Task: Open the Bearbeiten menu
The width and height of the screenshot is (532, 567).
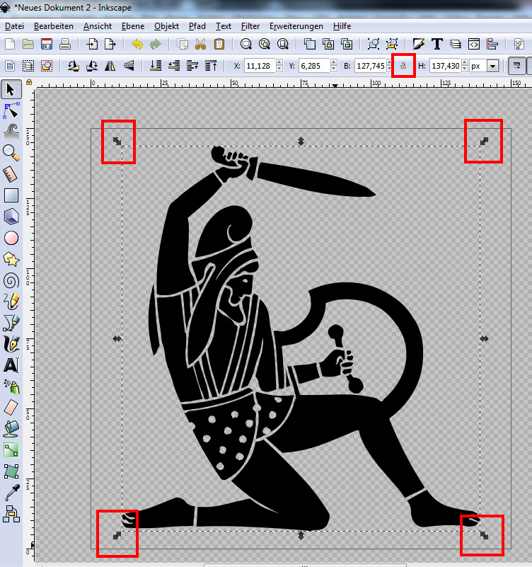Action: pyautogui.click(x=54, y=26)
